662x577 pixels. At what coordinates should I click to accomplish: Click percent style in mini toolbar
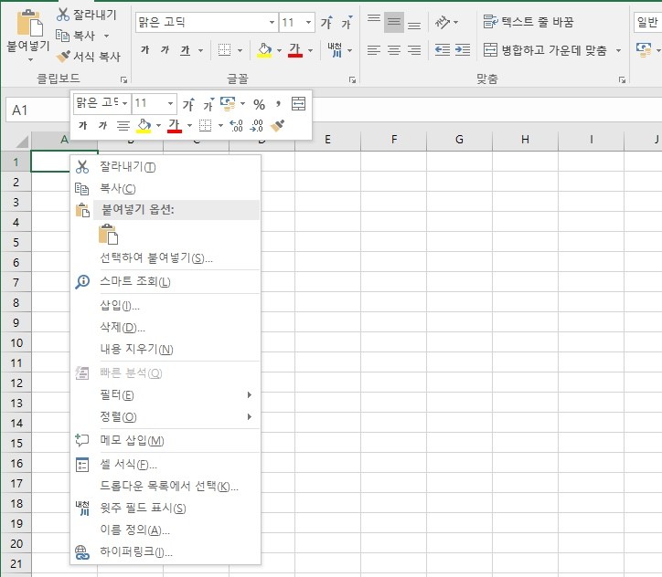pyautogui.click(x=259, y=104)
